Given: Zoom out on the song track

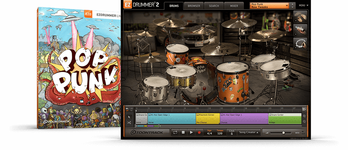Looking at the screenshot, I should pyautogui.click(x=304, y=121).
